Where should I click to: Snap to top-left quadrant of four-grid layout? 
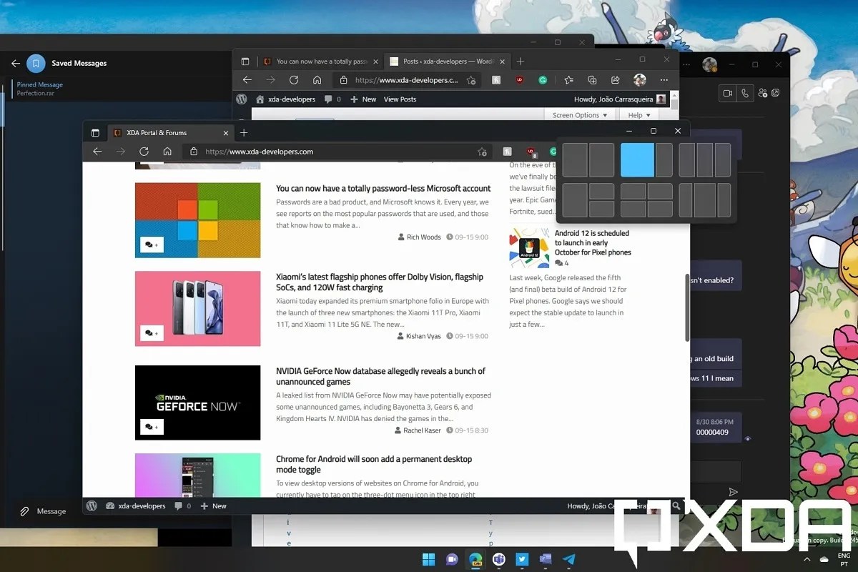coord(633,191)
